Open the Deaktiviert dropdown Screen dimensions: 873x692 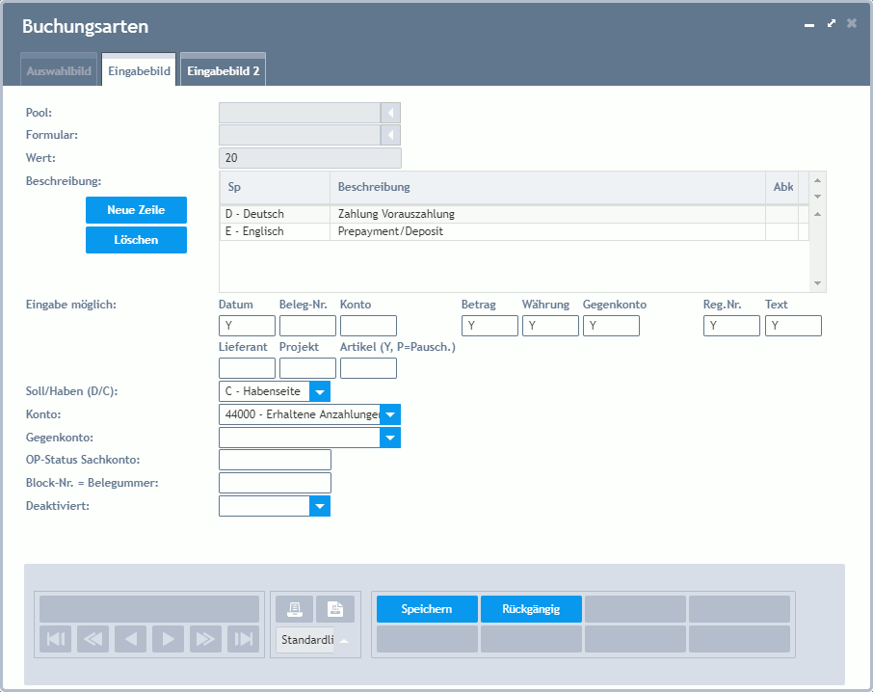pos(320,507)
